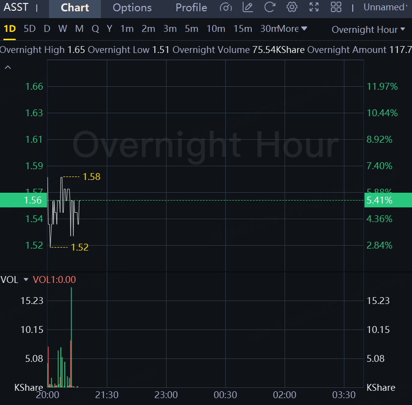Refresh the chart with reload icon
This screenshot has width=412, height=405.
click(x=270, y=7)
